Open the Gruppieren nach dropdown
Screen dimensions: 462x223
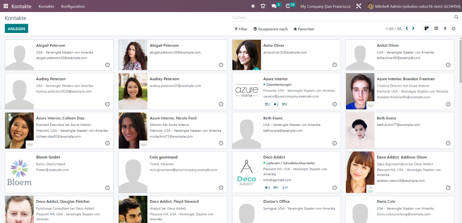(x=270, y=29)
